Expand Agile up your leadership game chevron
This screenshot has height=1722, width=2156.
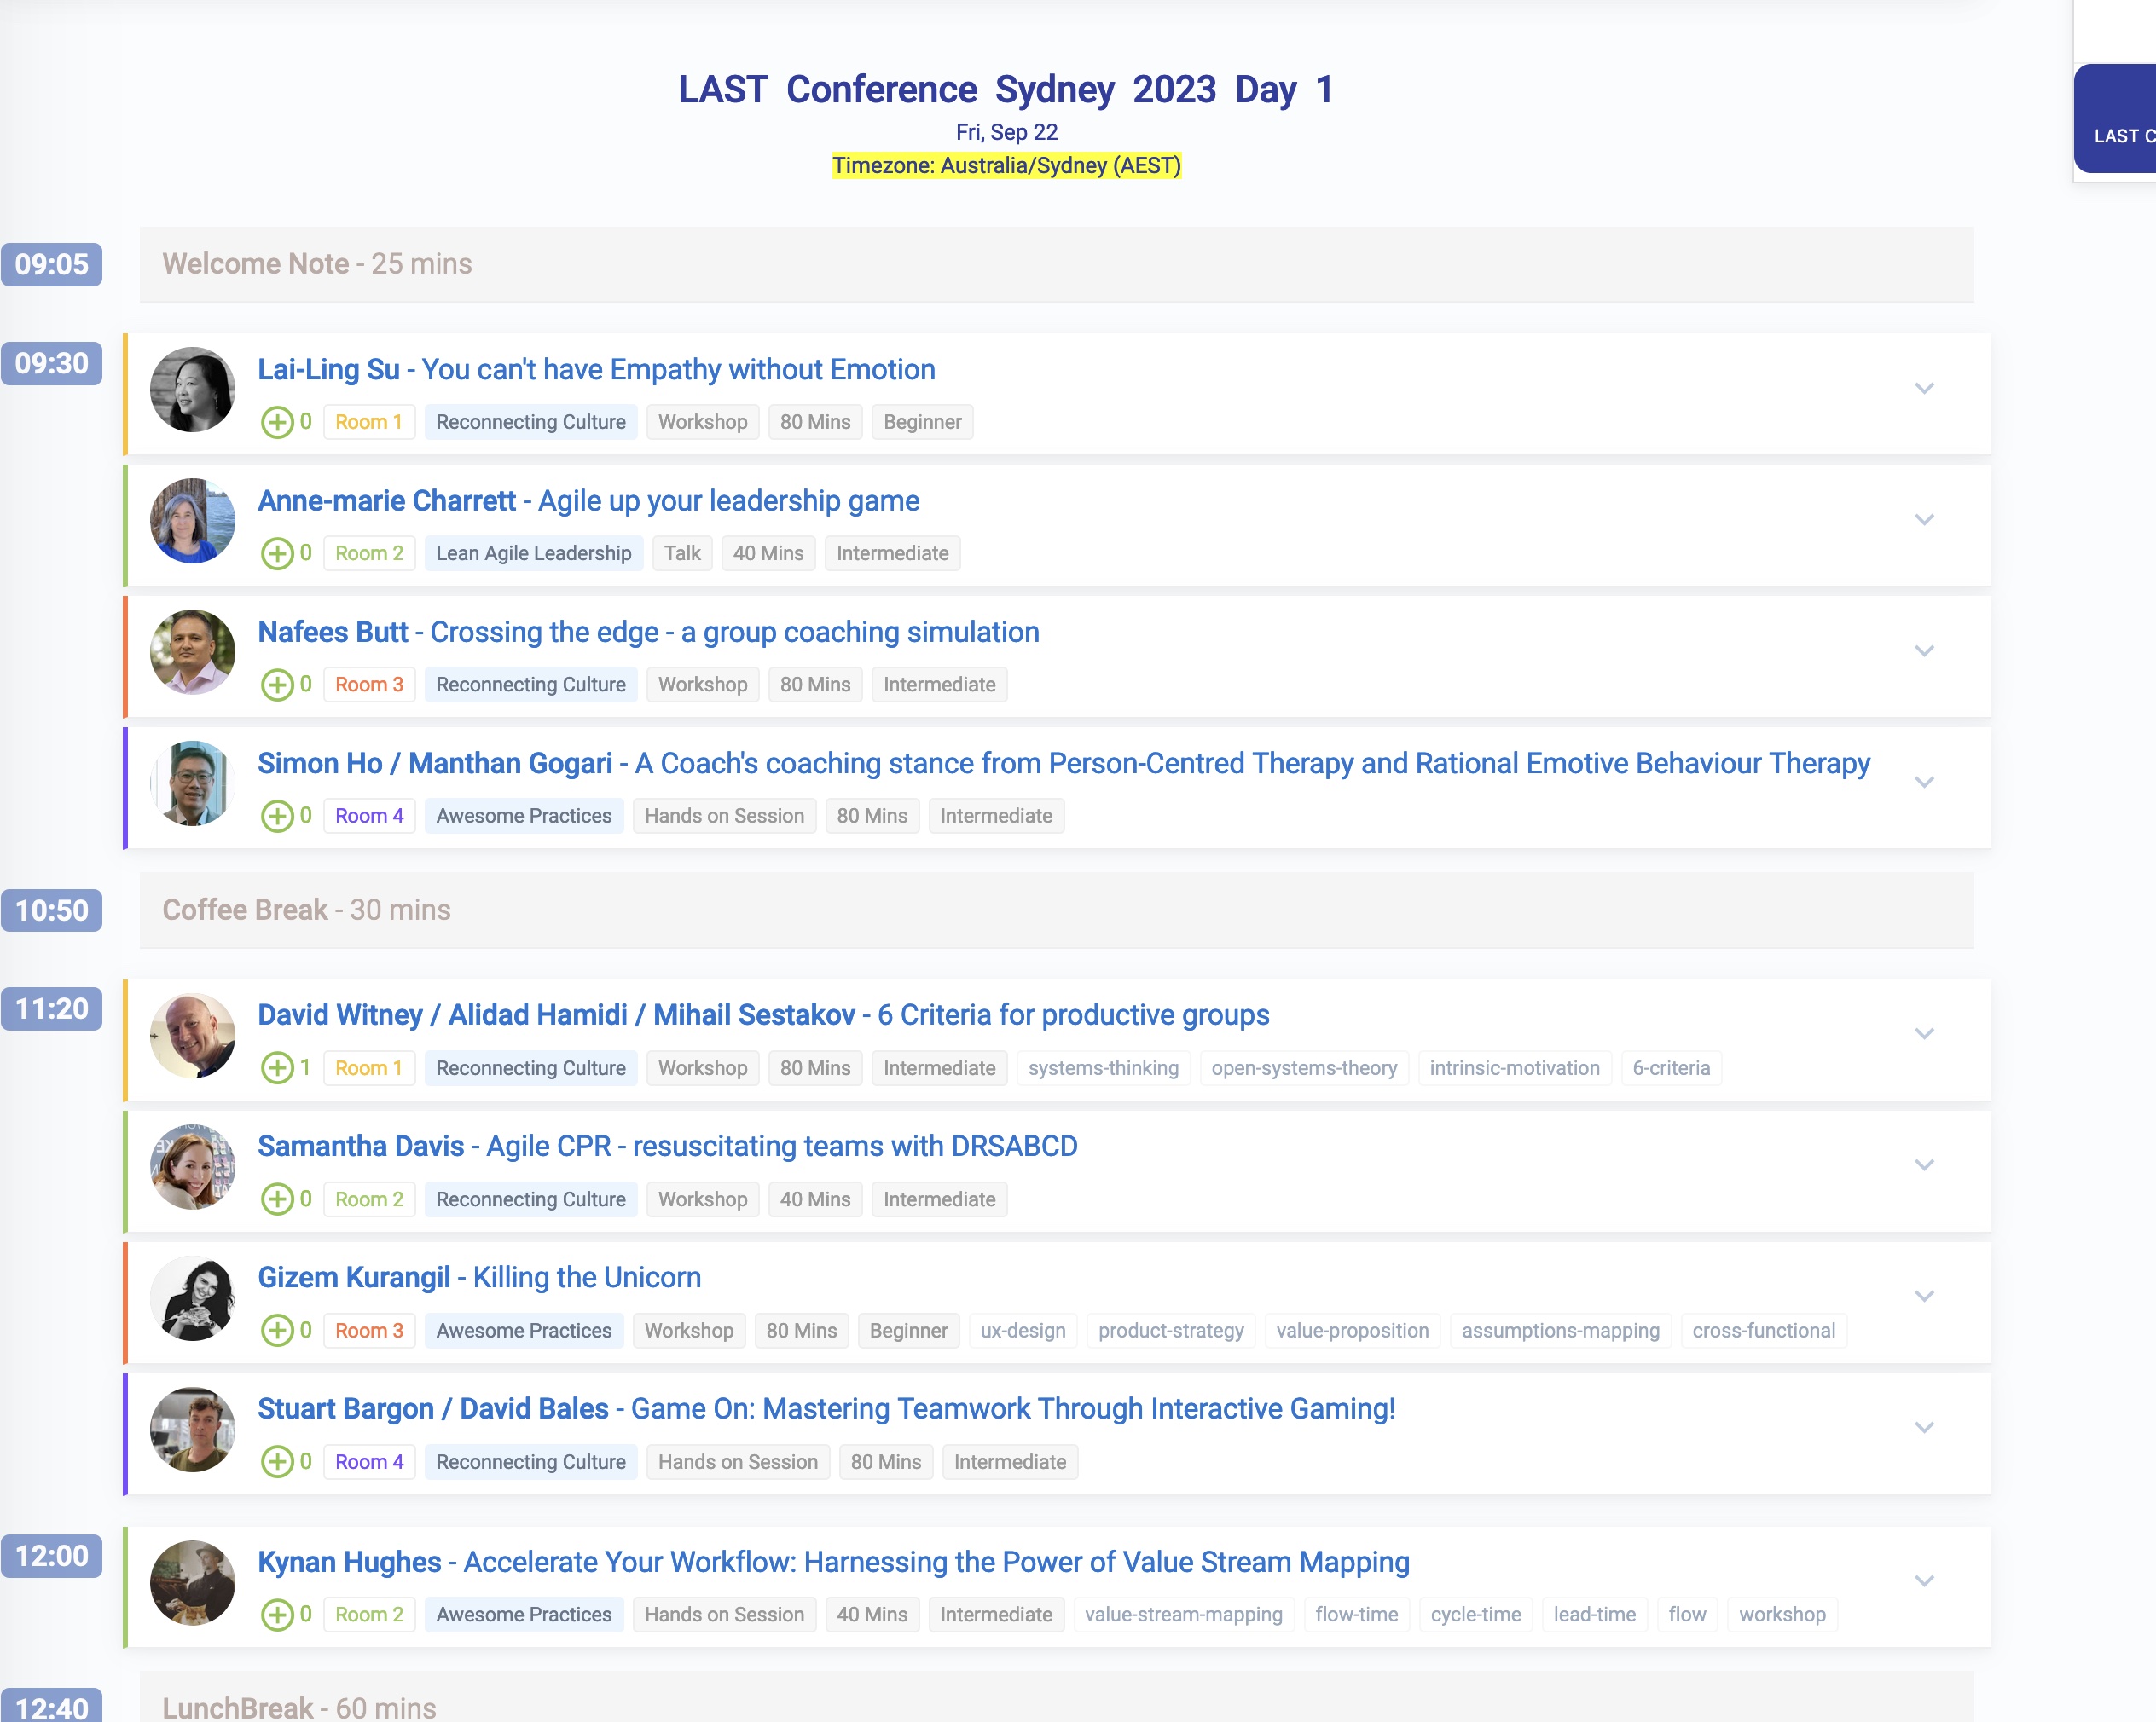pos(1924,520)
